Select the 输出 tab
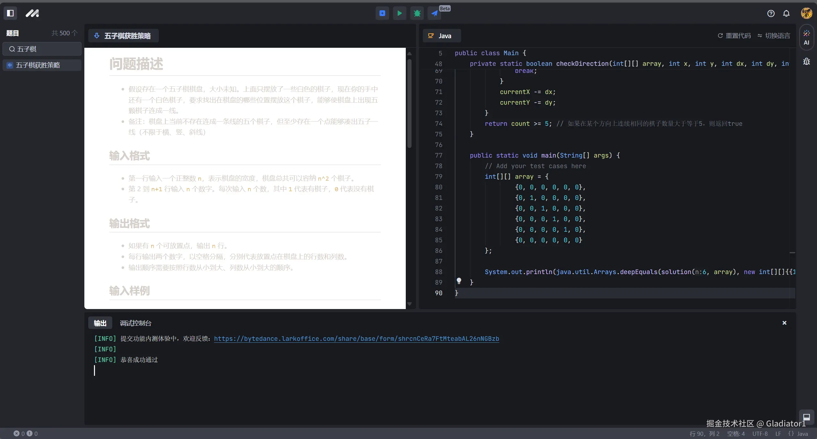 tap(100, 323)
